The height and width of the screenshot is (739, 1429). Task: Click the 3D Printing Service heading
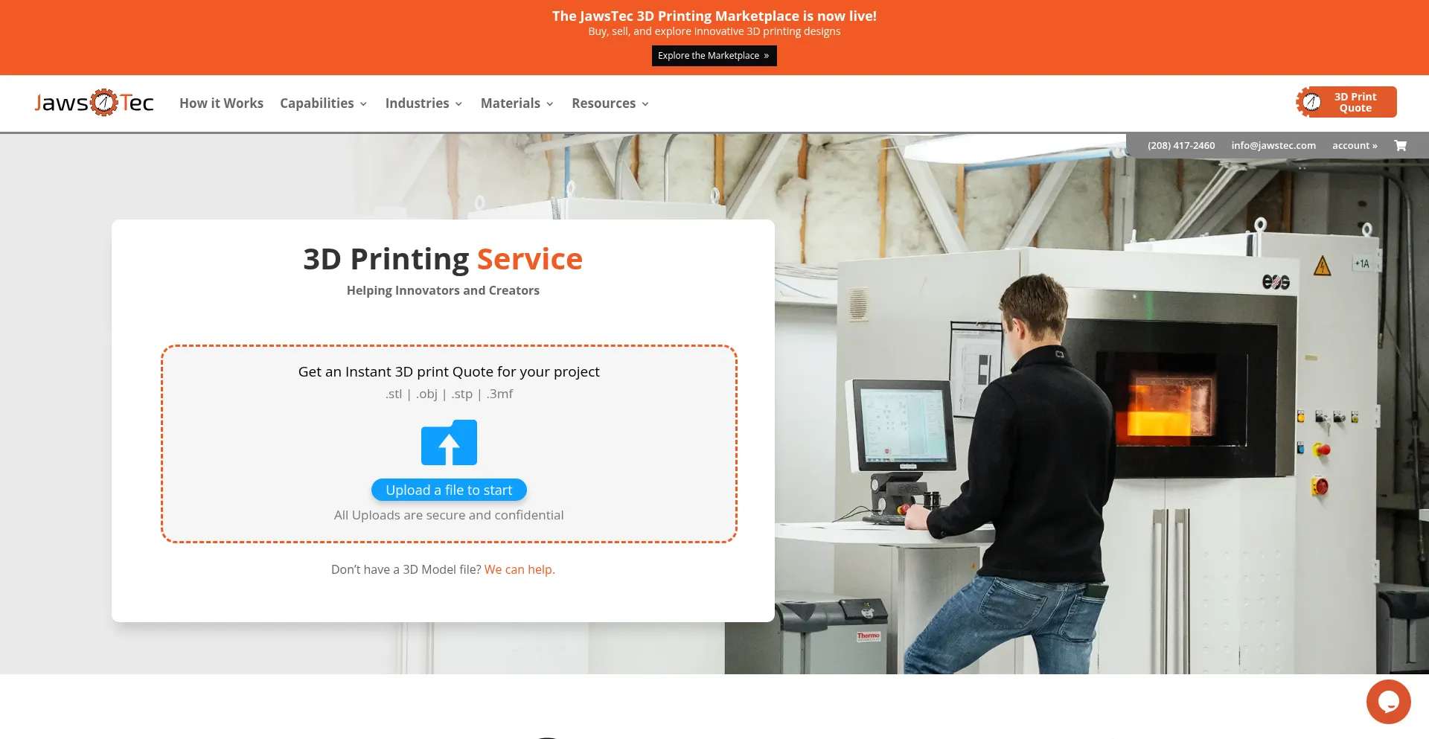(443, 259)
